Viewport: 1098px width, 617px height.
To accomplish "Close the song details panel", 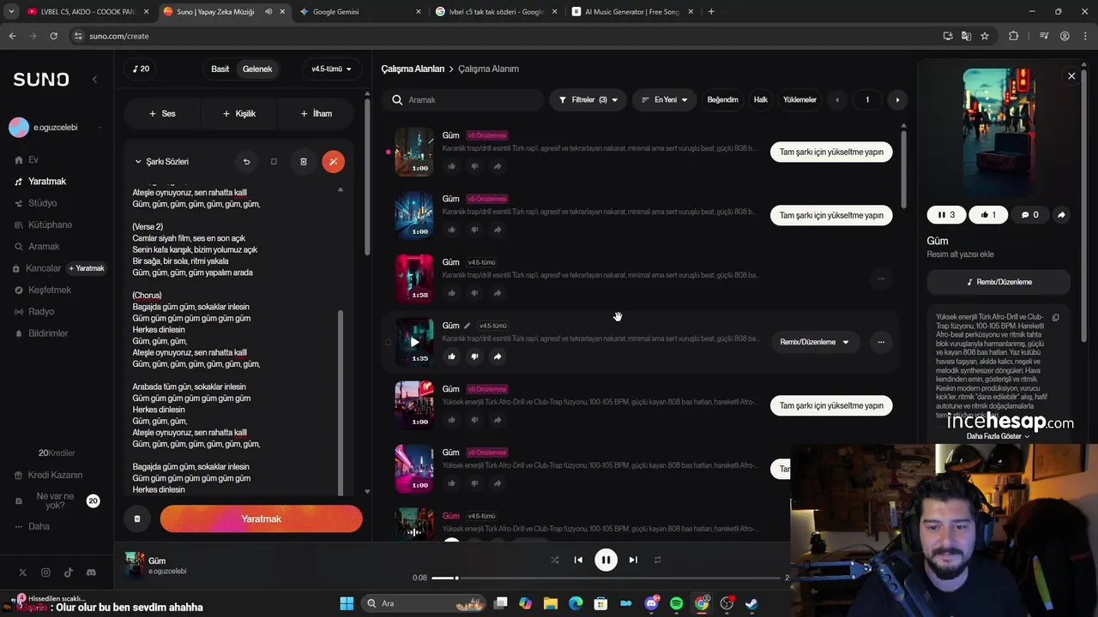I will (x=1071, y=76).
